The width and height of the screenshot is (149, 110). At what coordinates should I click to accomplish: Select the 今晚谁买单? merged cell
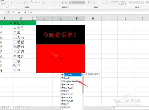coord(61,34)
